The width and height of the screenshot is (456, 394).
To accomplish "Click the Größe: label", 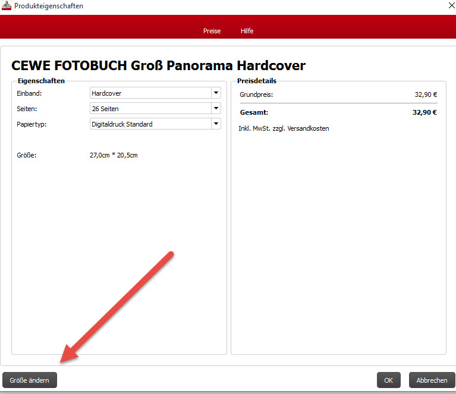I will pyautogui.click(x=27, y=155).
